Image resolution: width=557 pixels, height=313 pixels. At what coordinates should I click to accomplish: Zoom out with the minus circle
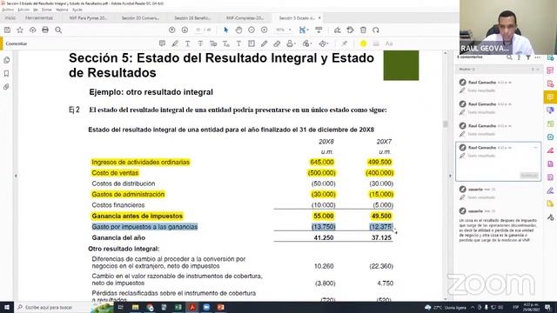pos(252,30)
